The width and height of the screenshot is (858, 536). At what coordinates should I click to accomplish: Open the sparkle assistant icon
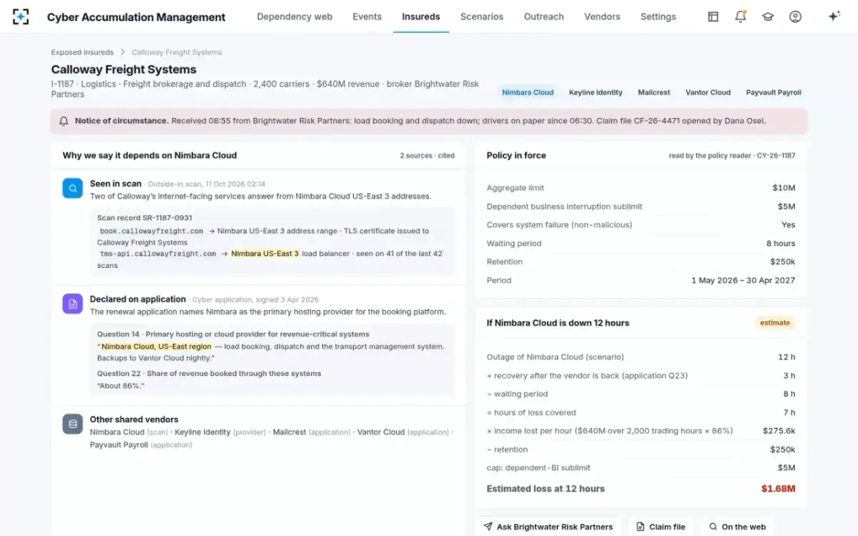(834, 16)
